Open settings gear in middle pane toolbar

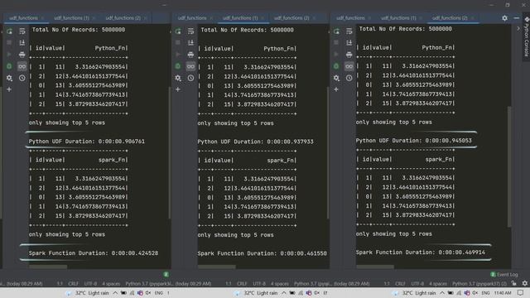(178, 78)
